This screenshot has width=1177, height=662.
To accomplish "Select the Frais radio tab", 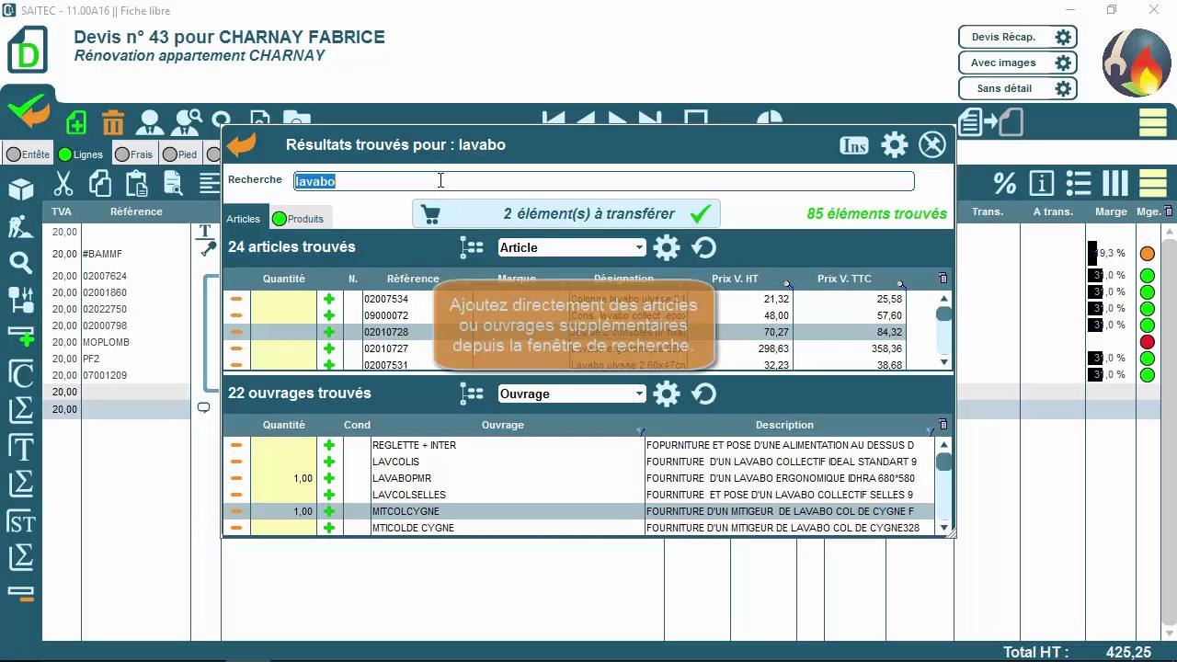I will tap(134, 154).
